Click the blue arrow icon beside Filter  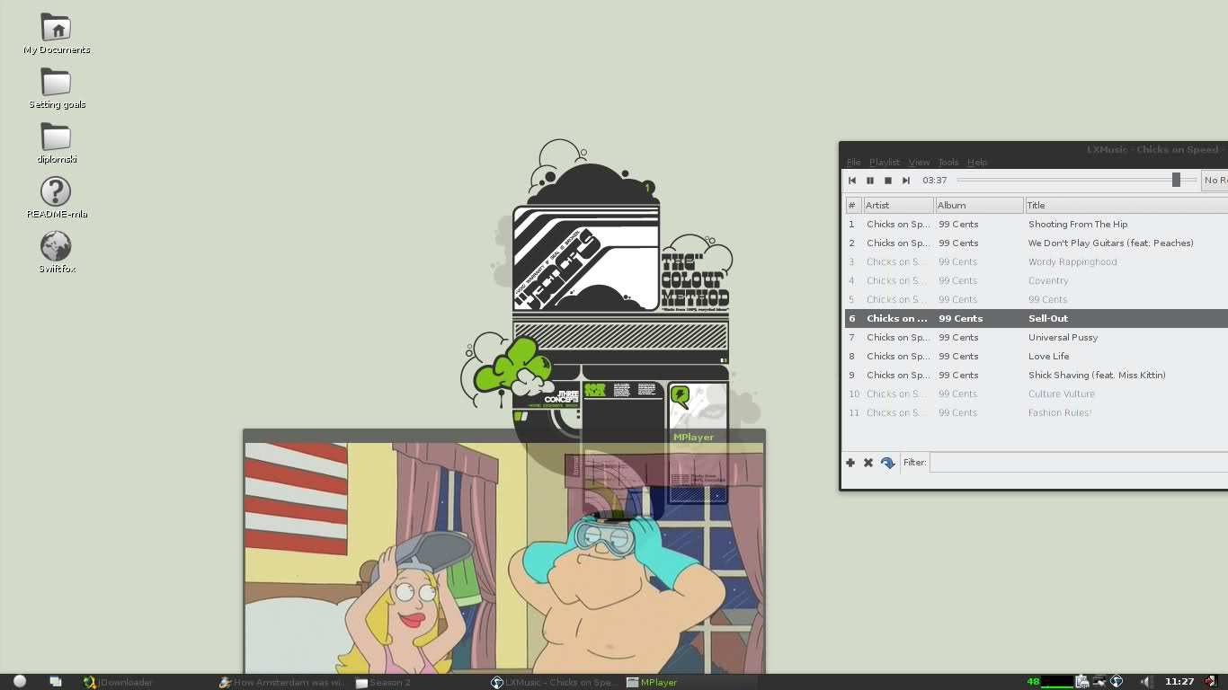887,463
